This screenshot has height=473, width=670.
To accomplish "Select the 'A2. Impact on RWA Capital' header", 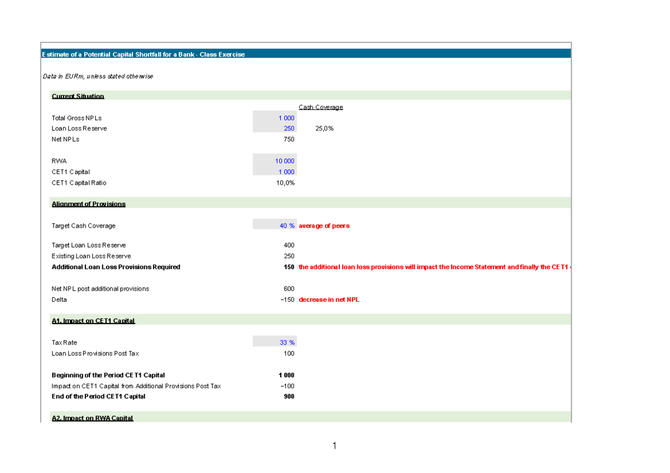I will click(x=93, y=418).
